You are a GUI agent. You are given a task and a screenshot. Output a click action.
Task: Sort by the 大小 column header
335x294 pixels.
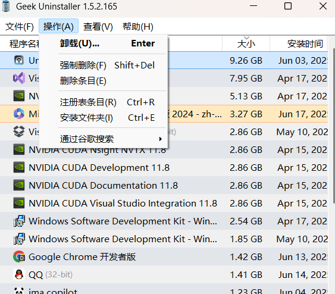tap(246, 43)
